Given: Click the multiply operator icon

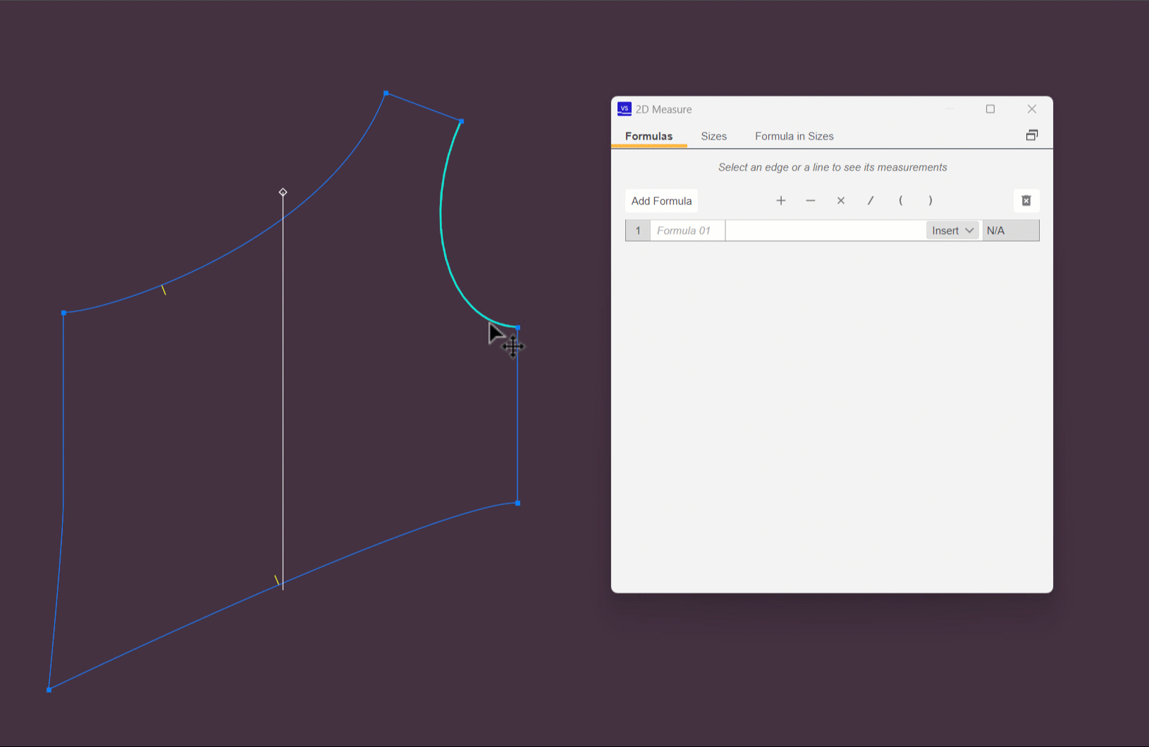Looking at the screenshot, I should (x=841, y=201).
